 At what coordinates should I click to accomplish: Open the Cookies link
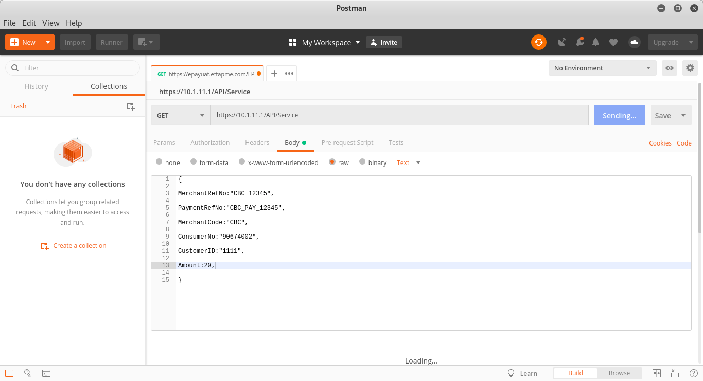[660, 143]
